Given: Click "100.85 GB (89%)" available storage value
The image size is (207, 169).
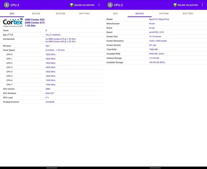Looking at the screenshot, I should [157, 62].
